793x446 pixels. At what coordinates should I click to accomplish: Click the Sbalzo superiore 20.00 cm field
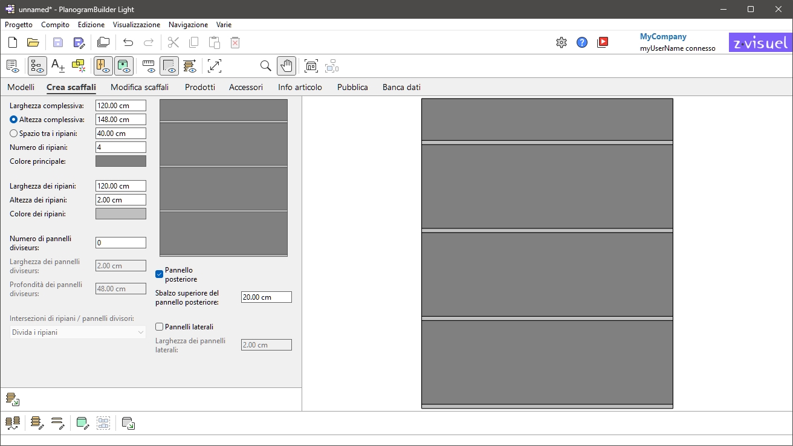pos(267,297)
